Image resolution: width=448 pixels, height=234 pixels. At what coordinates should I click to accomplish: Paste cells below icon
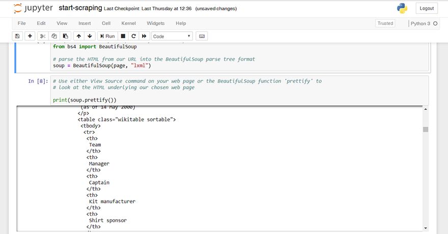click(65, 36)
